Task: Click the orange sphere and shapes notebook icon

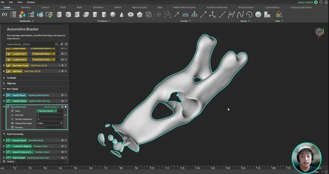Action: pyautogui.click(x=22, y=14)
